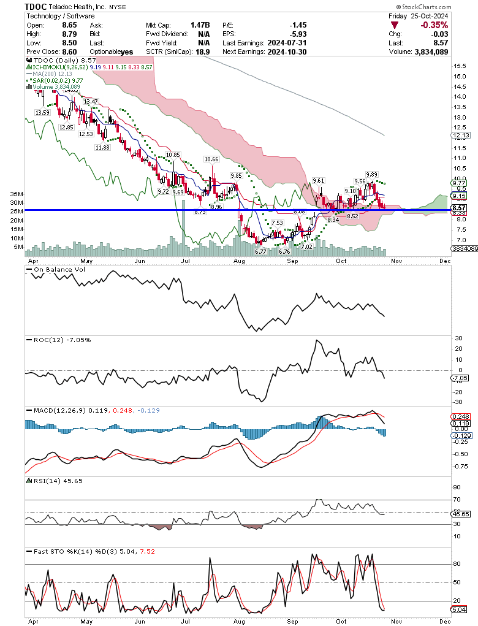Viewport: 478px width, 626px height.
Task: Click the 10.85 high price annotation
Action: (x=173, y=155)
